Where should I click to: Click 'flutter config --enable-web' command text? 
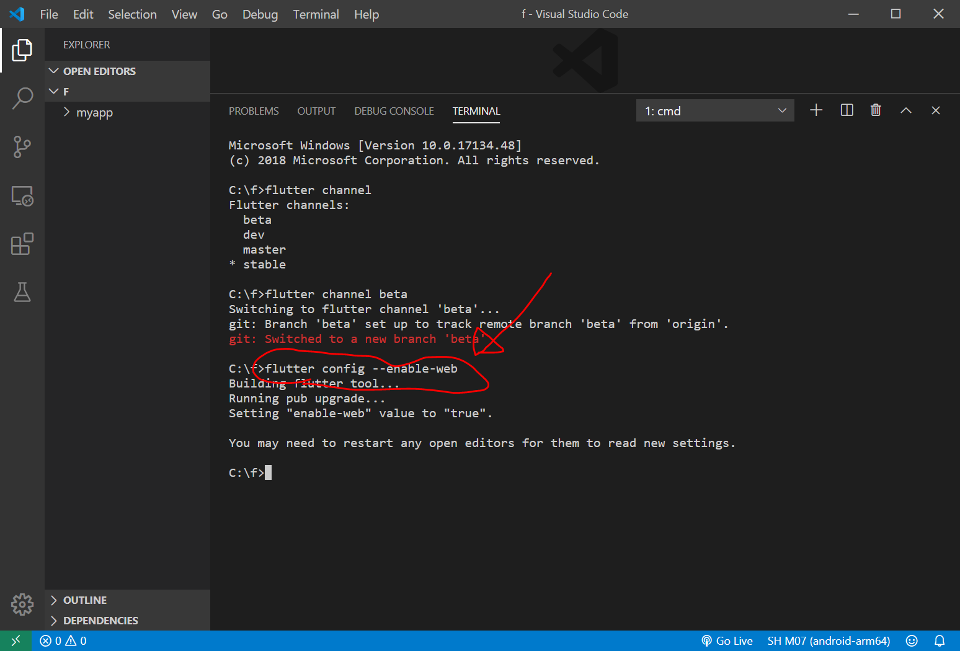pyautogui.click(x=362, y=369)
